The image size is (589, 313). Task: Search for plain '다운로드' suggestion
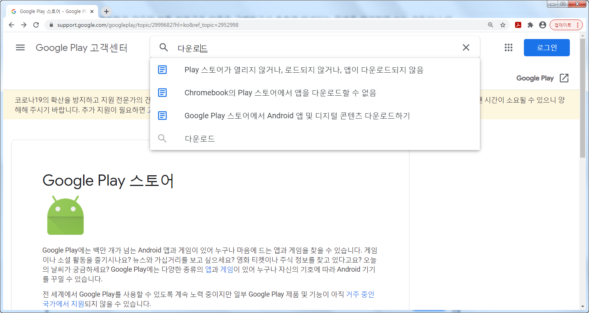coord(315,139)
